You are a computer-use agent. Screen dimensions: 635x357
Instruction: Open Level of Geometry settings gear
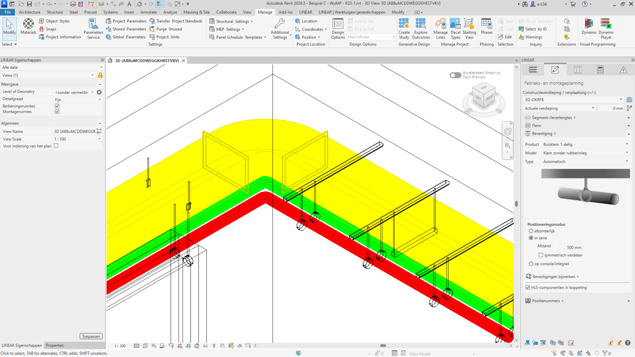pos(99,92)
